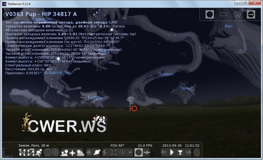Click the "21.4 FPS" status text

point(145,145)
